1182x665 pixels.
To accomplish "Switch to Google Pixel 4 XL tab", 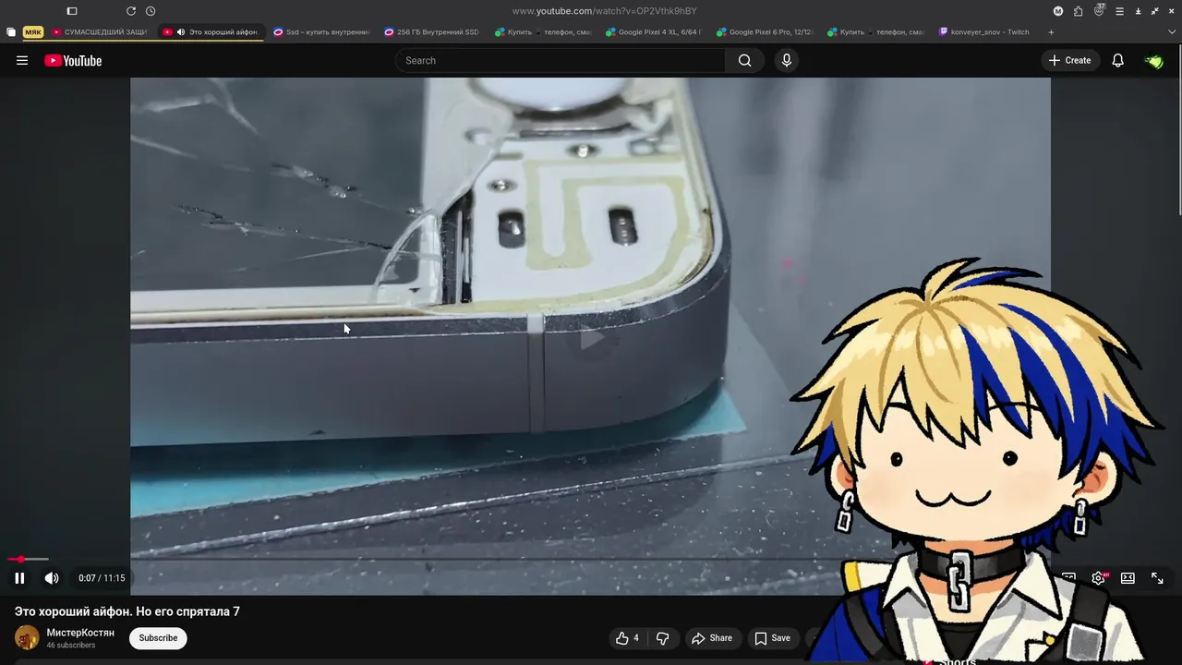I will [653, 32].
